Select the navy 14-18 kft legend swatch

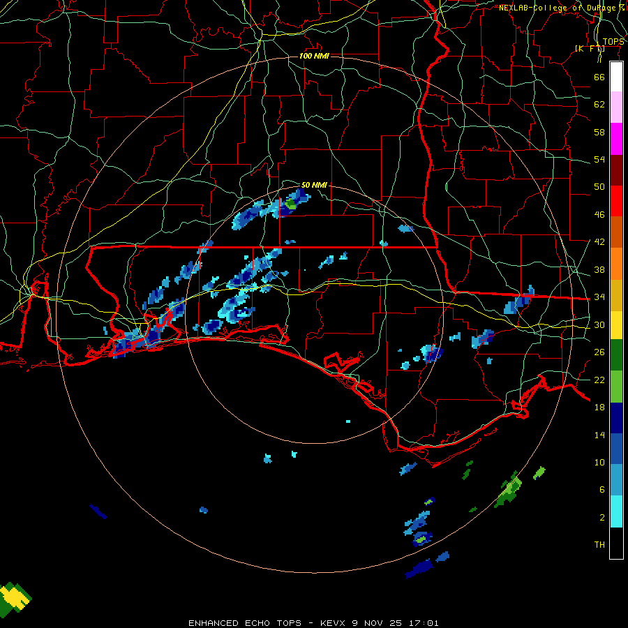616,418
